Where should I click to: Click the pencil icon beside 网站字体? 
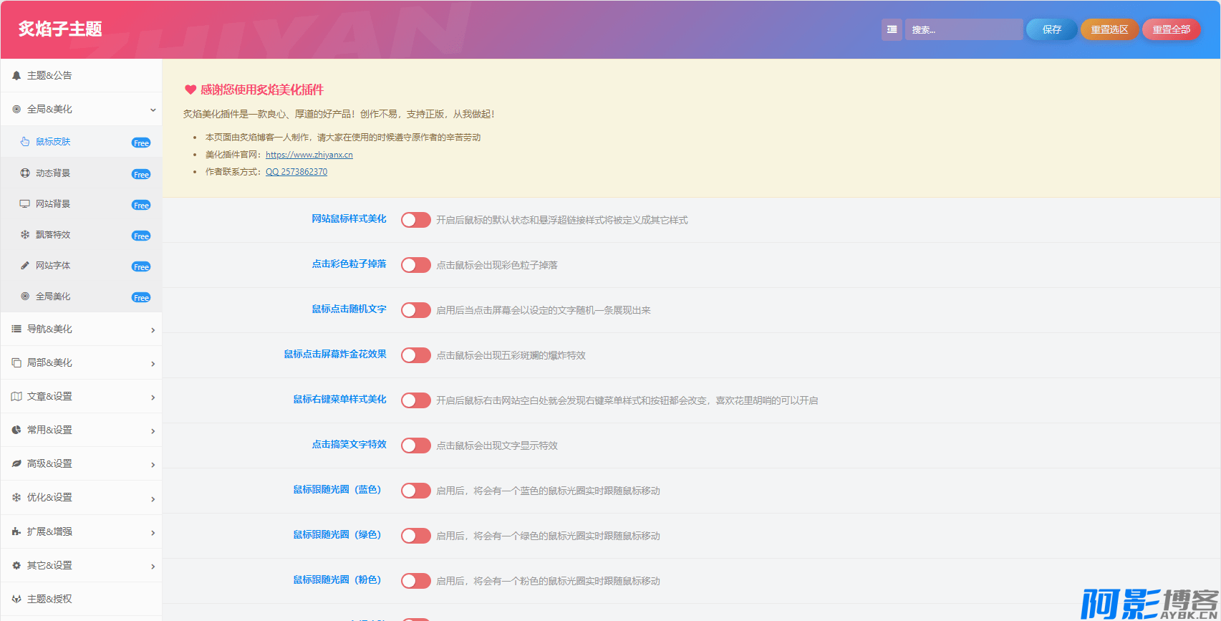point(25,265)
